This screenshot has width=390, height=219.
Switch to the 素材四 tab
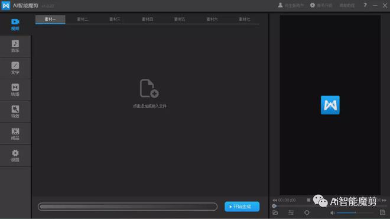pyautogui.click(x=147, y=19)
